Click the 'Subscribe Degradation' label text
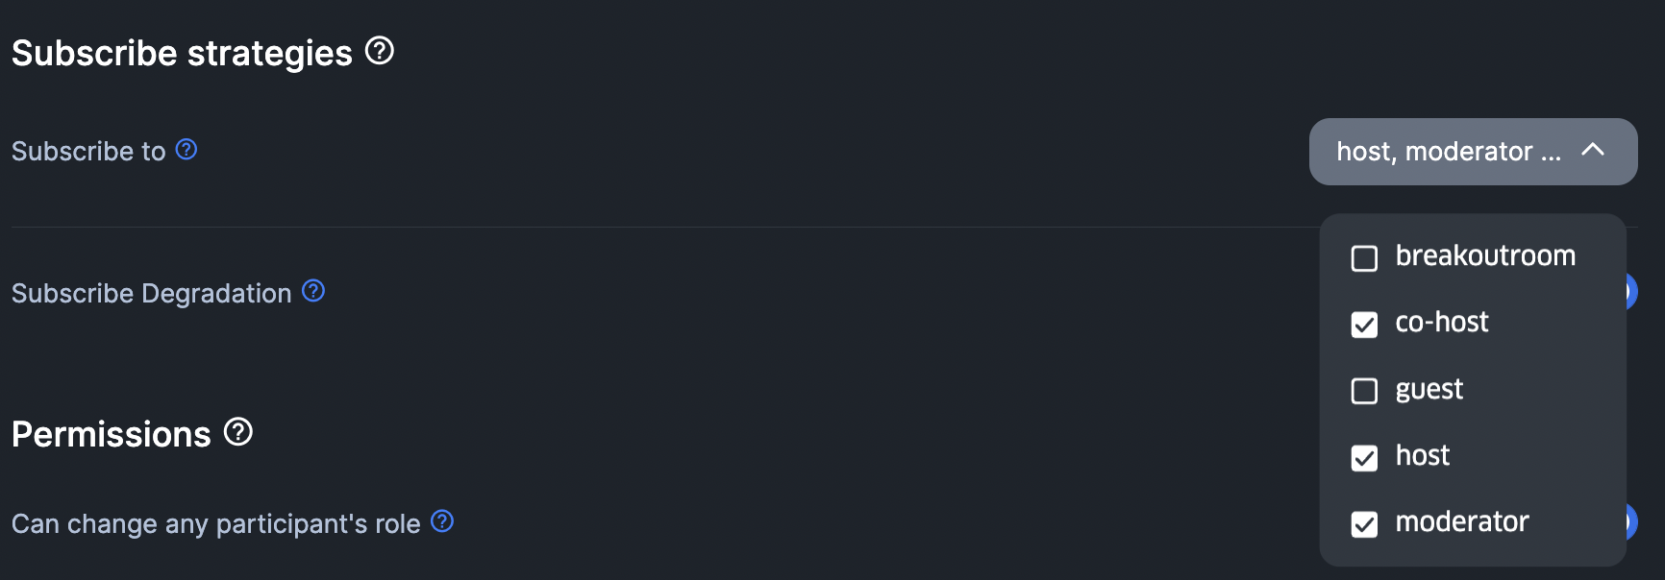Image resolution: width=1665 pixels, height=580 pixels. coord(151,293)
